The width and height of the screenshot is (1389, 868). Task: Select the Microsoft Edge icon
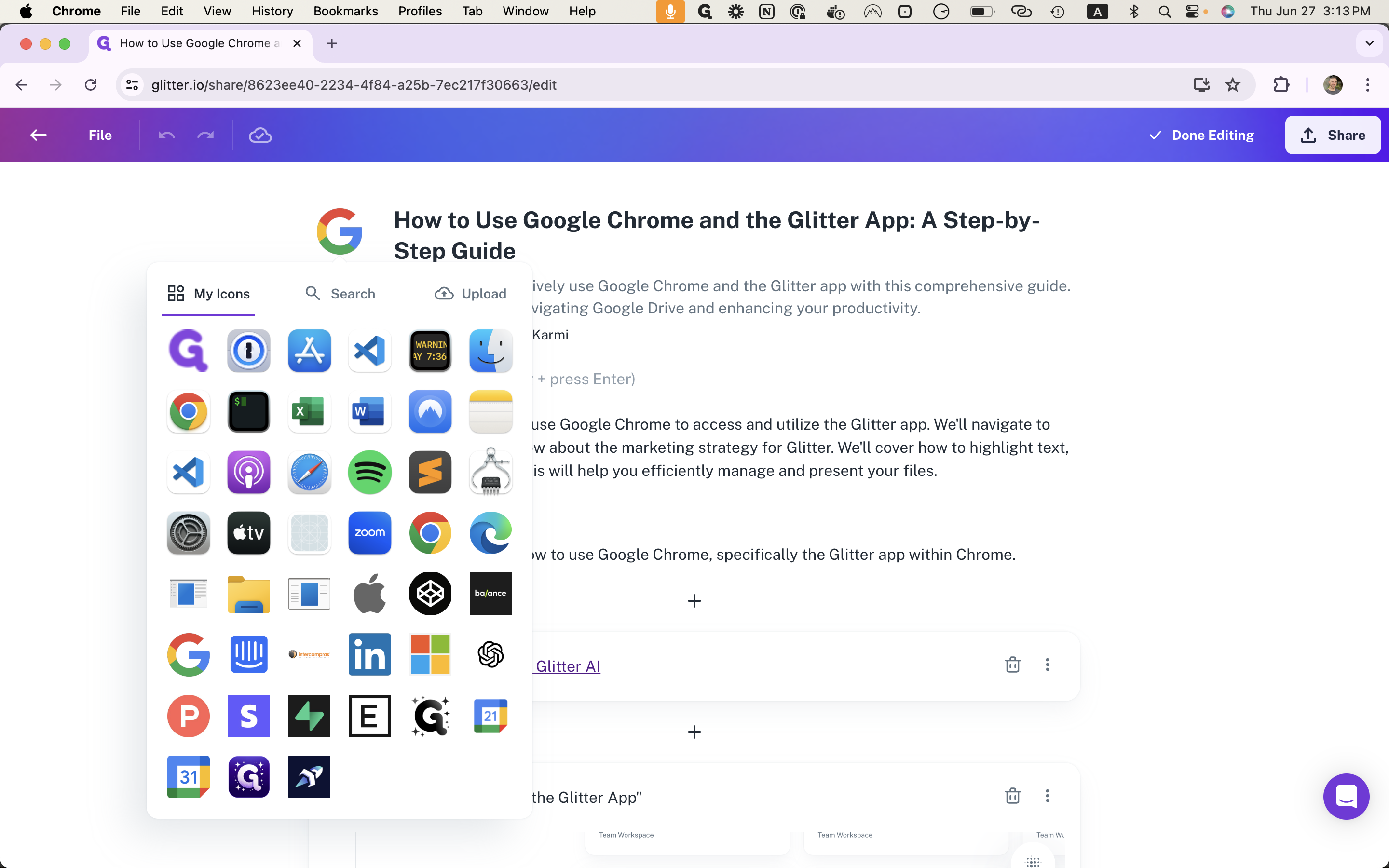491,533
